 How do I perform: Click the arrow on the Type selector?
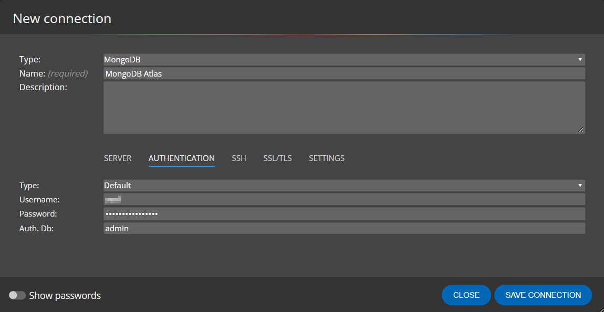pos(580,59)
